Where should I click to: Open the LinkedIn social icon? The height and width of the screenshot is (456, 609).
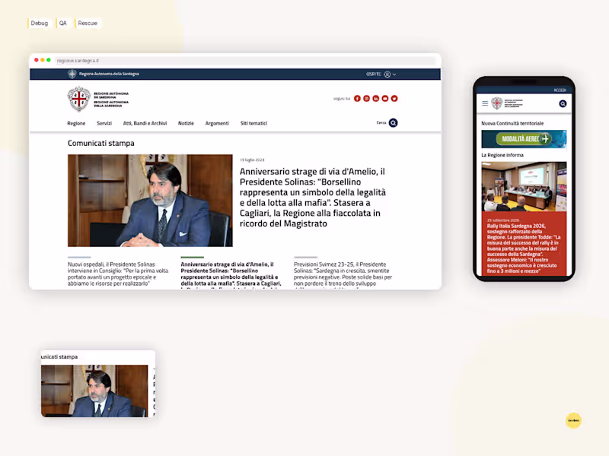coord(375,99)
